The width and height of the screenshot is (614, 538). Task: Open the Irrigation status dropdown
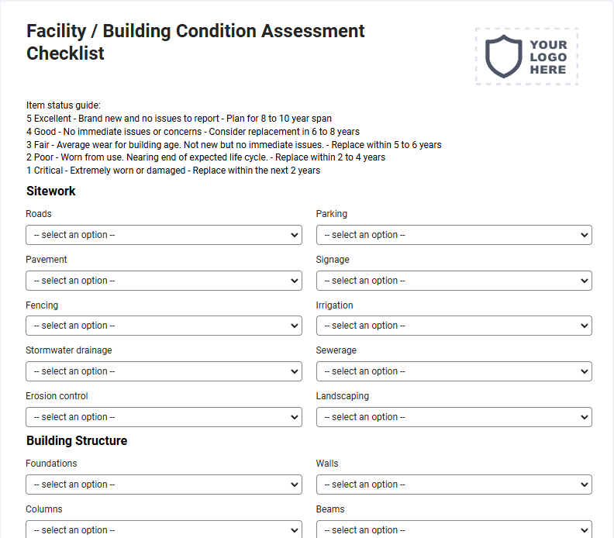(454, 326)
